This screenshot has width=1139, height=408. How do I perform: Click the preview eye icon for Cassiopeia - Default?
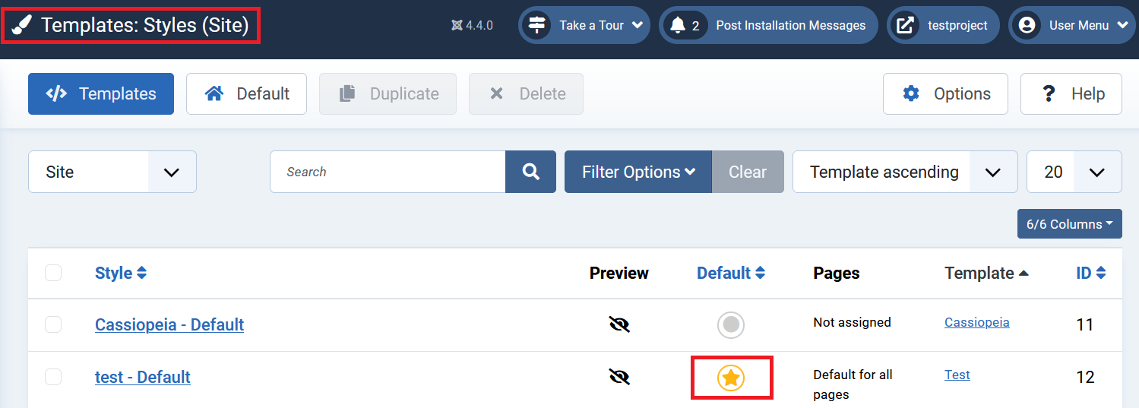point(619,324)
